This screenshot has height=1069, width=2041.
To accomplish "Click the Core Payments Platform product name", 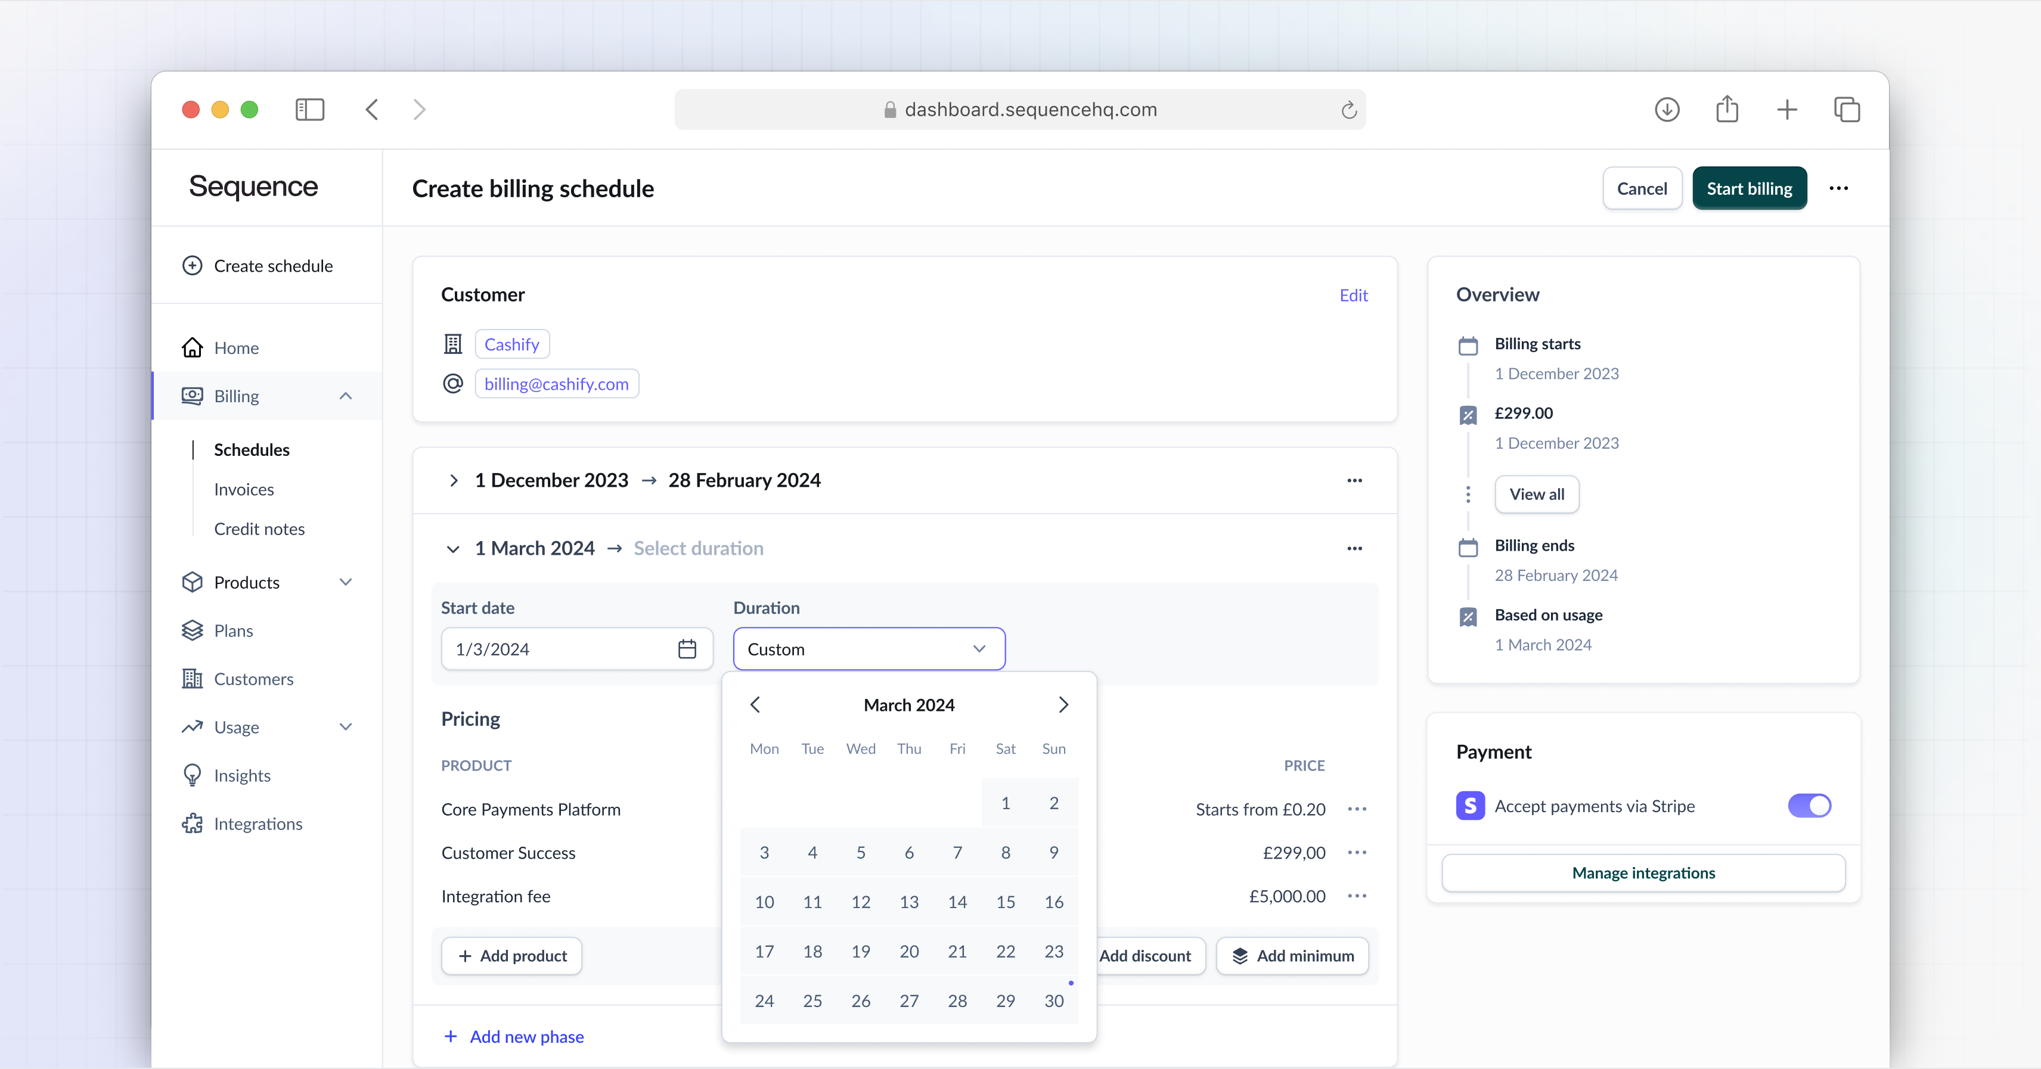I will click(531, 809).
